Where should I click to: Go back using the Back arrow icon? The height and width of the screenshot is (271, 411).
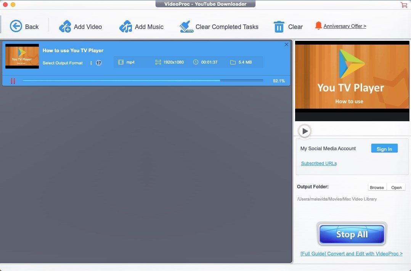pyautogui.click(x=16, y=26)
